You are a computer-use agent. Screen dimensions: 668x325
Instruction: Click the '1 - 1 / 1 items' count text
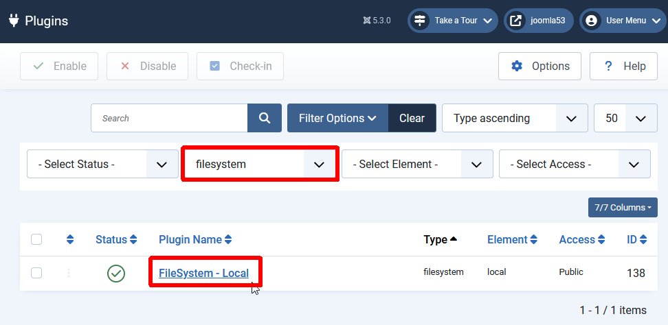613,310
